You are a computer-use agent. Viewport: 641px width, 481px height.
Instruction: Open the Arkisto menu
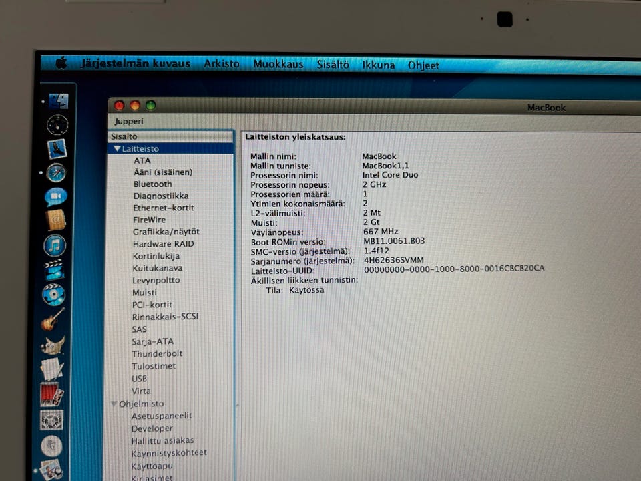tap(222, 64)
